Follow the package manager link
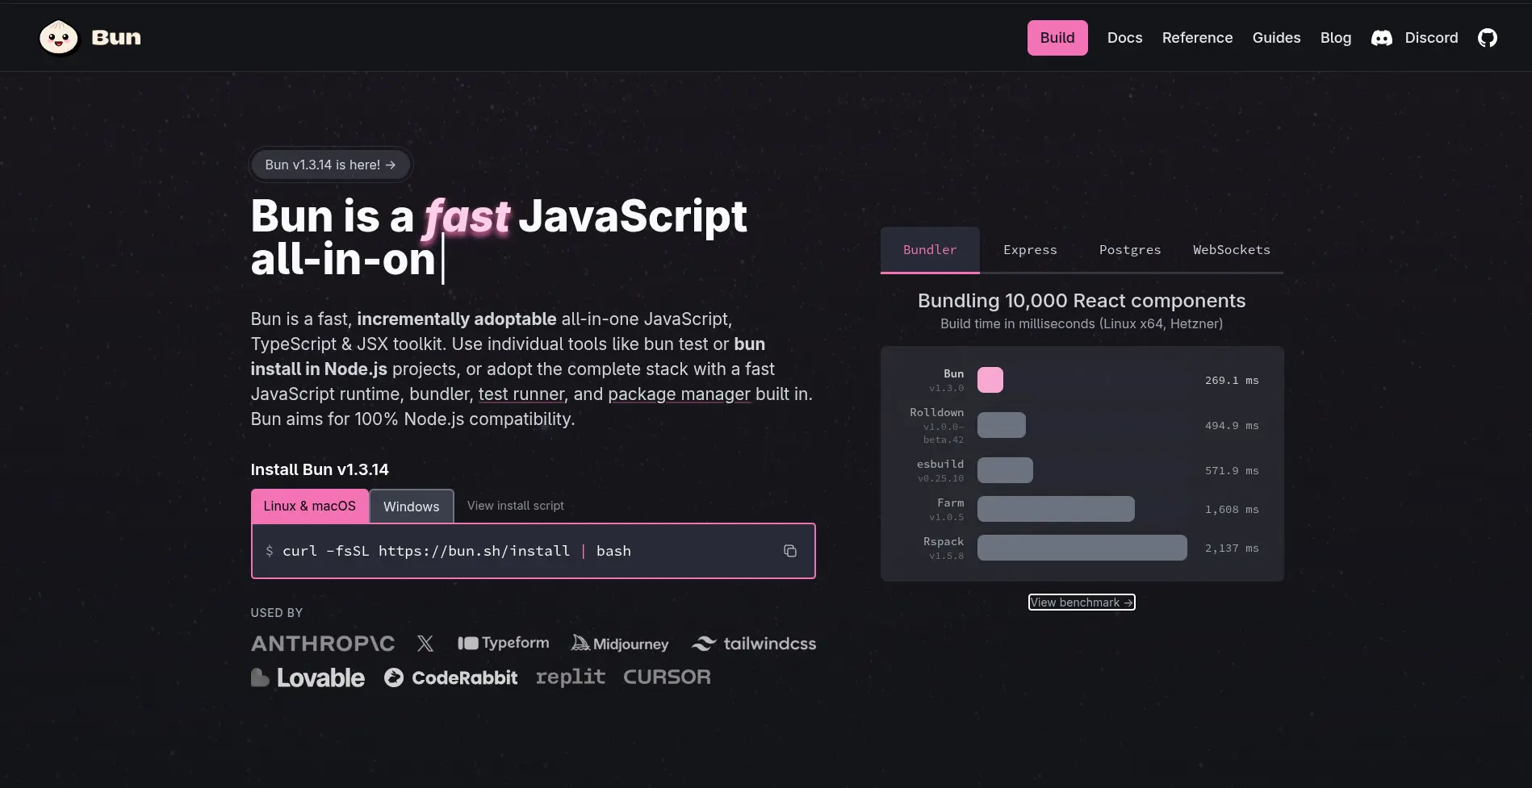Image resolution: width=1532 pixels, height=788 pixels. tap(680, 394)
